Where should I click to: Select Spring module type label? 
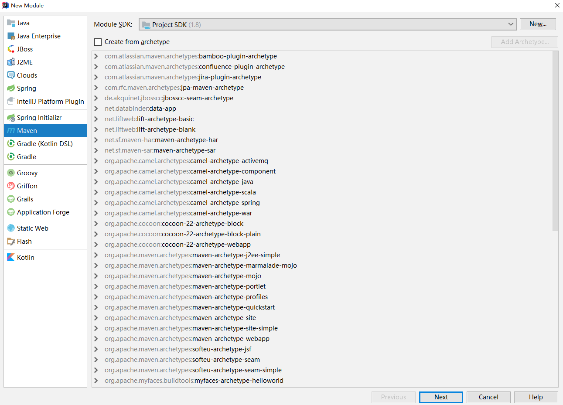pos(27,88)
